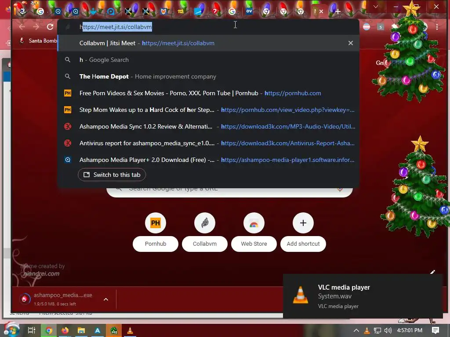Open the Ashampoo Media Sync Review suggestion
450x337 pixels.
[x=208, y=126]
